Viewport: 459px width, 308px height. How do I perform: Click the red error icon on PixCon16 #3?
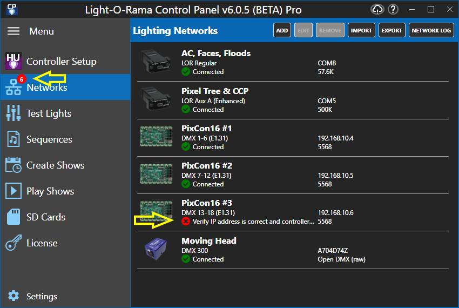[x=186, y=221]
